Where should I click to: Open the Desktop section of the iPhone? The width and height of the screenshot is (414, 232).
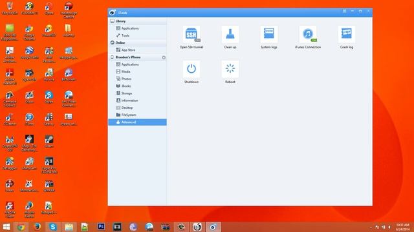tap(137, 108)
